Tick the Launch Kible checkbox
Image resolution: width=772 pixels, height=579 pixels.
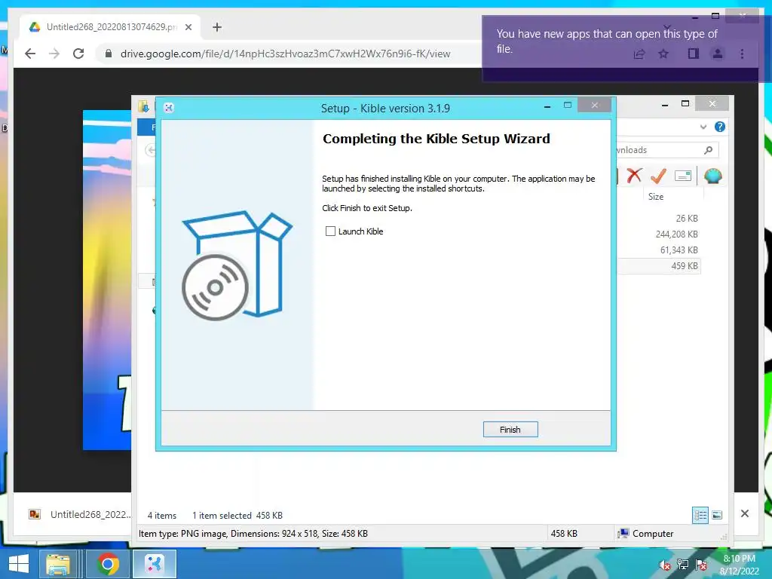pyautogui.click(x=330, y=231)
